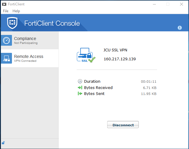Select the Compliance gauge icon
The width and height of the screenshot is (189, 149).
click(6, 40)
